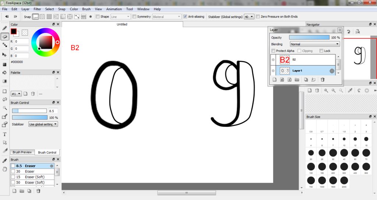377x200 pixels.
Task: Select the Untitled document tab
Action: click(122, 24)
